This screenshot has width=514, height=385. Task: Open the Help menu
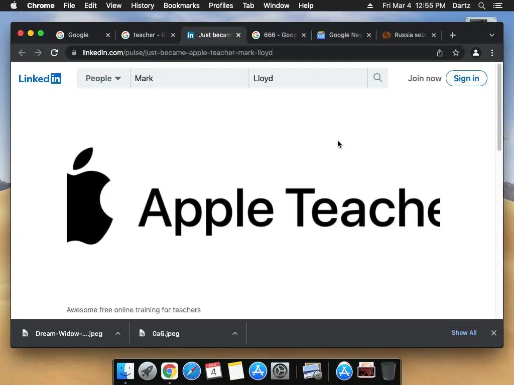click(x=306, y=6)
